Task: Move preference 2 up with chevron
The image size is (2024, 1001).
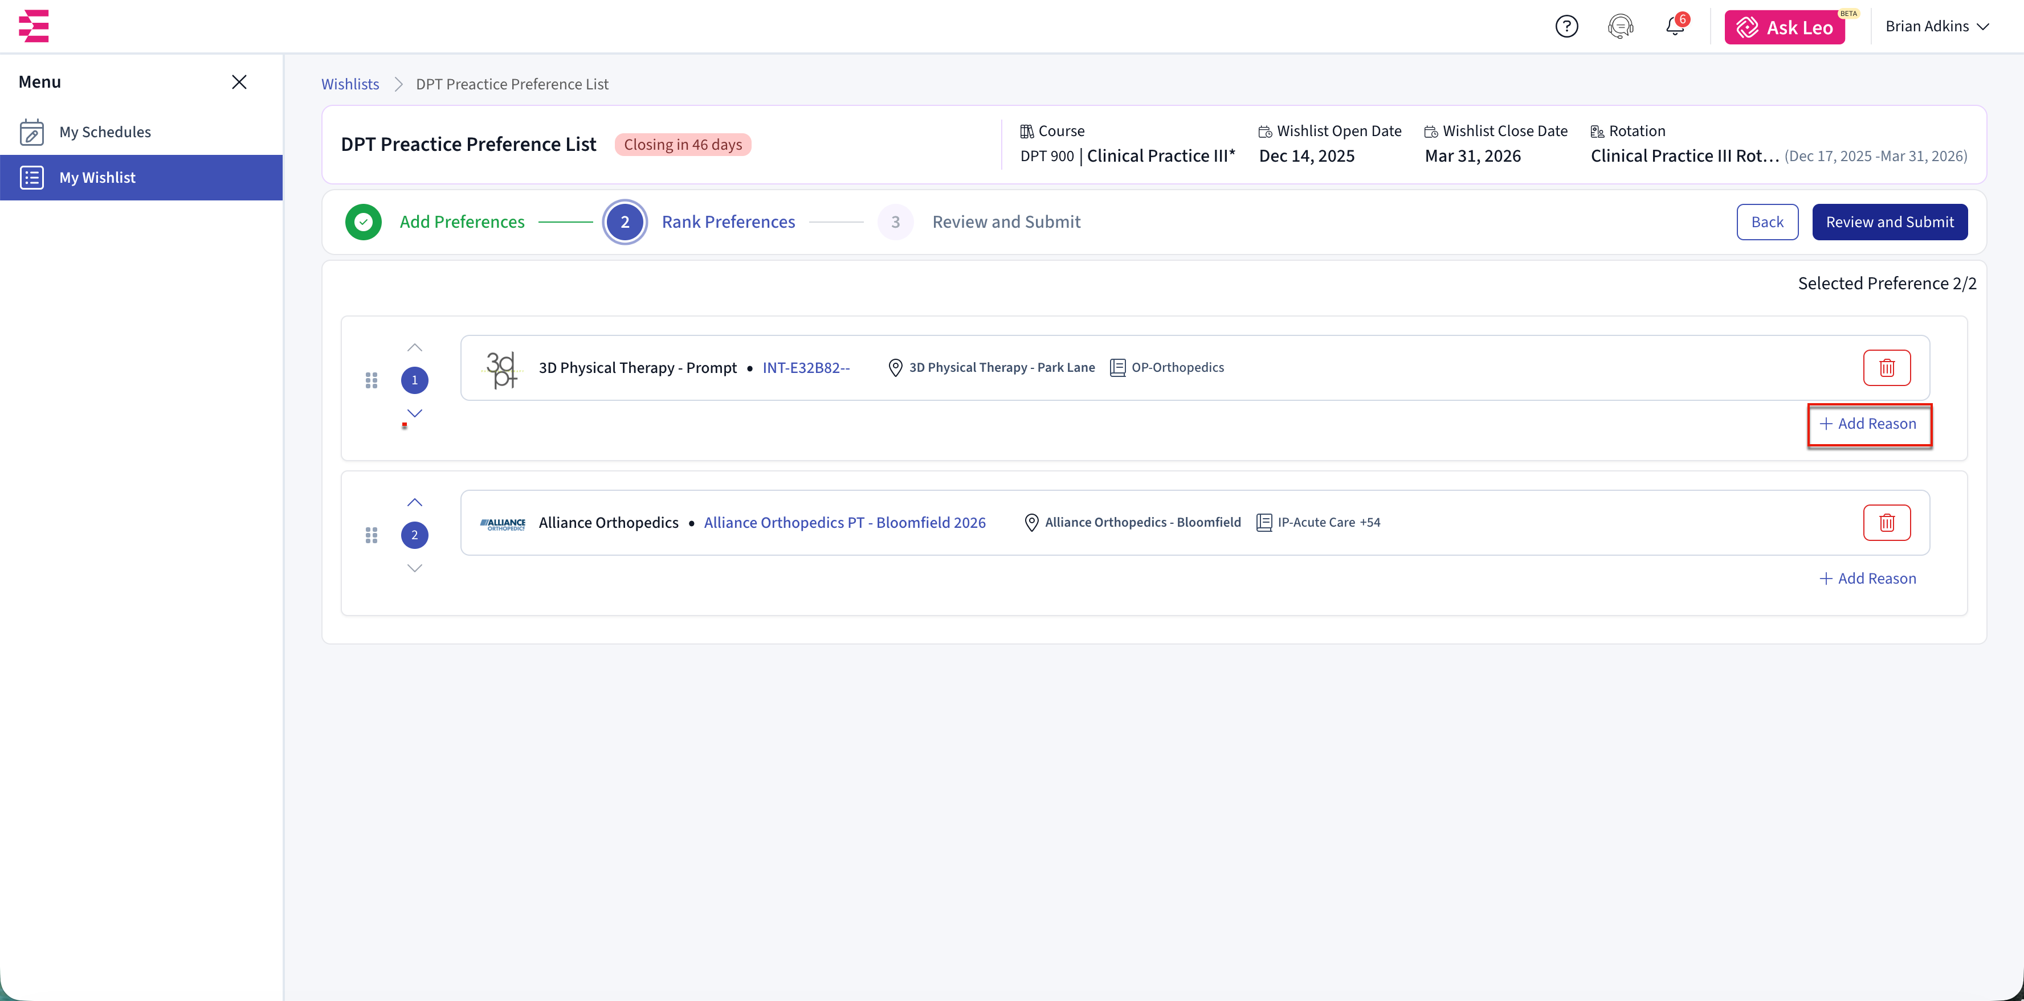Action: click(415, 502)
